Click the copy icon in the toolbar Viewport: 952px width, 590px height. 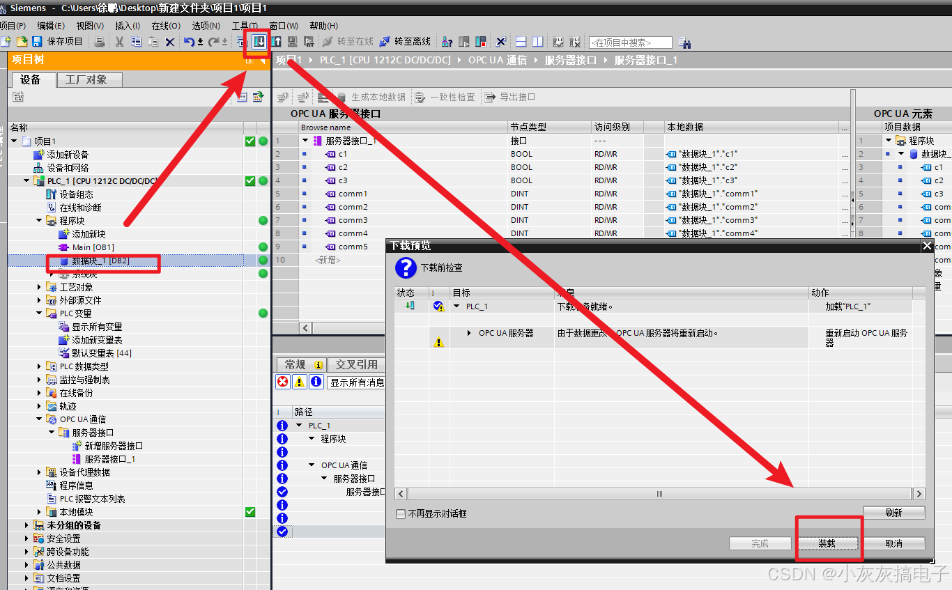click(x=136, y=42)
